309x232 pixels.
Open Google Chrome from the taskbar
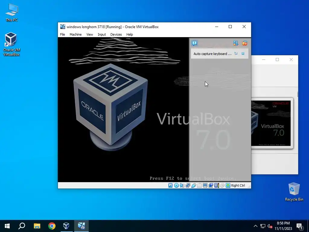[x=52, y=226]
